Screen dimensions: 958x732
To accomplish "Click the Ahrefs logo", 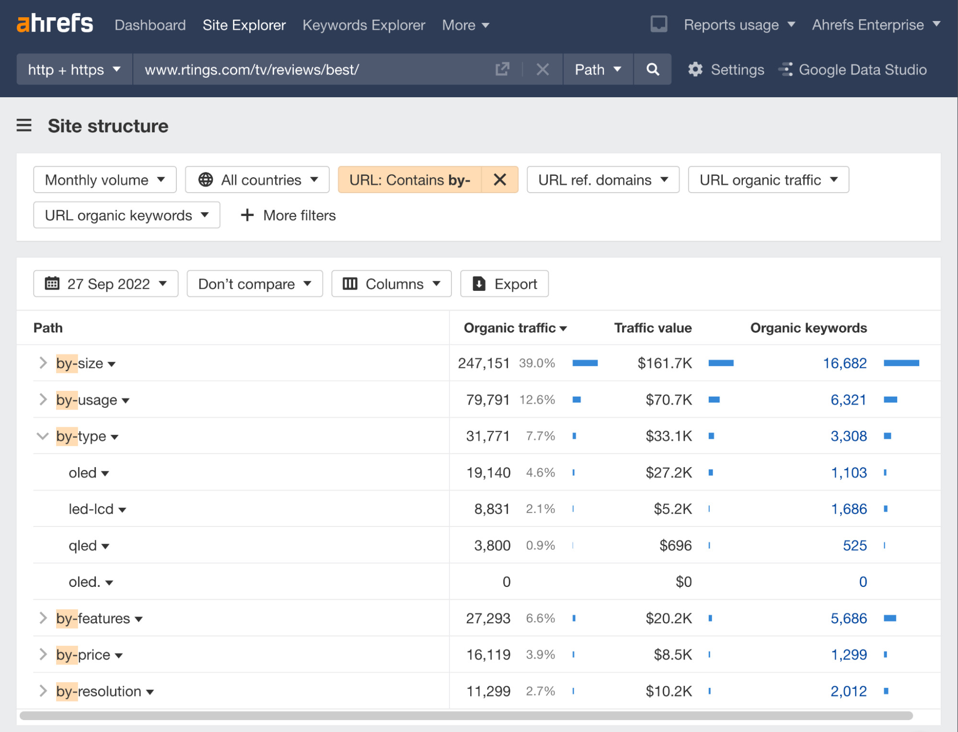I will 55,24.
